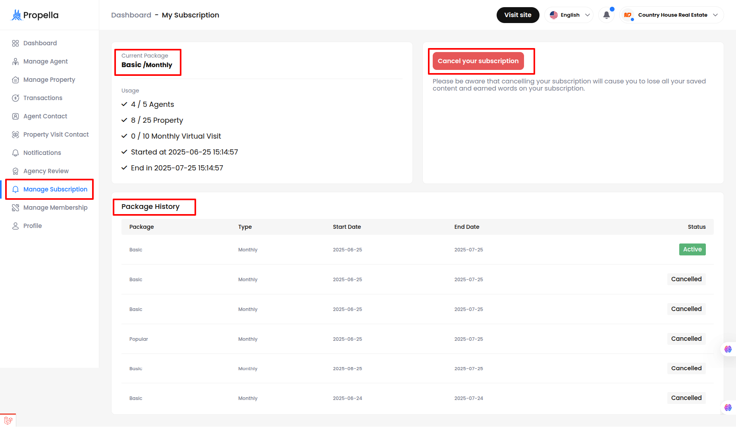This screenshot has height=427, width=736.
Task: Click the Start Date column header
Action: tap(347, 227)
